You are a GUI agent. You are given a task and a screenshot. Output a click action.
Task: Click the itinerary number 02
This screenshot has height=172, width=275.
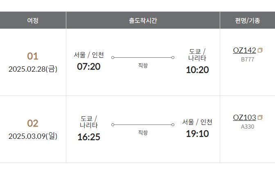[33, 123]
